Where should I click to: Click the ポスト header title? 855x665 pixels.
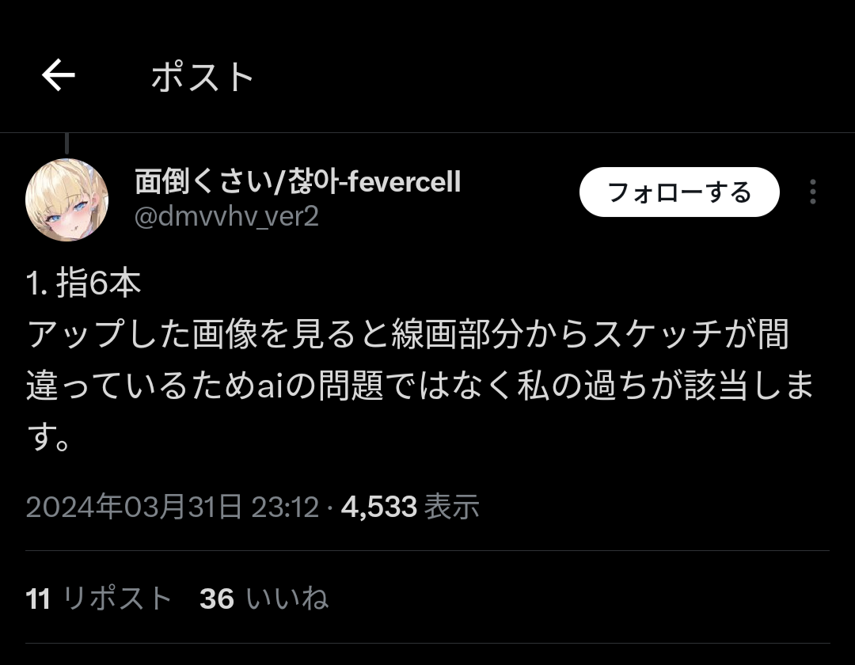point(203,77)
